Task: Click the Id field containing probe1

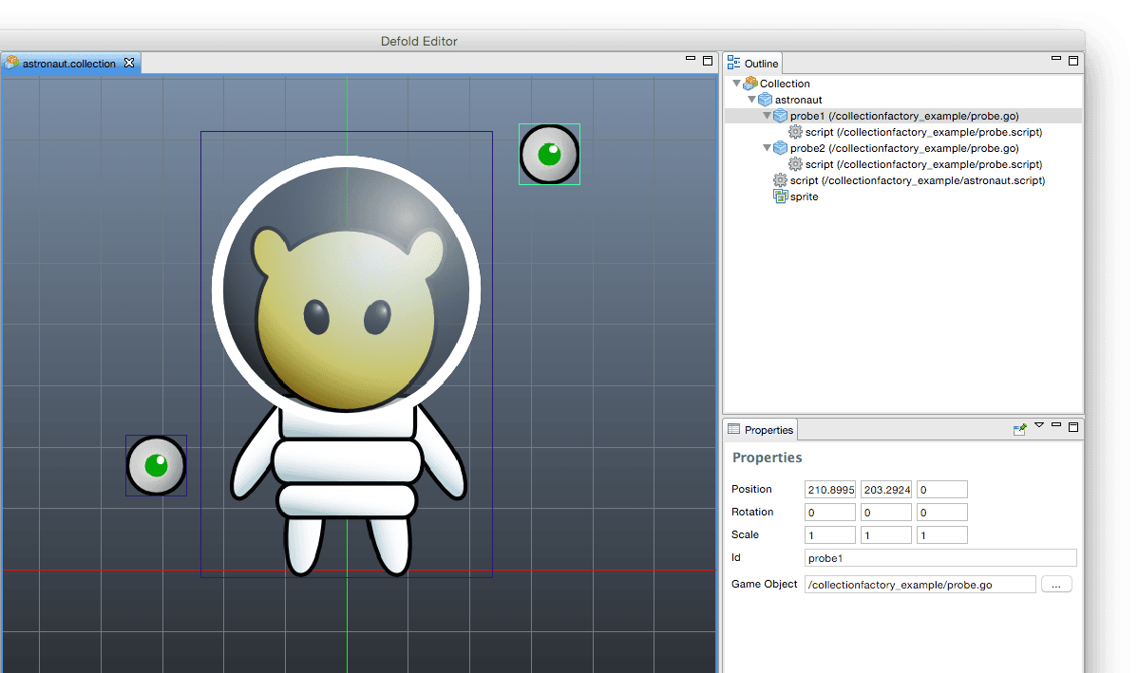Action: (x=940, y=558)
